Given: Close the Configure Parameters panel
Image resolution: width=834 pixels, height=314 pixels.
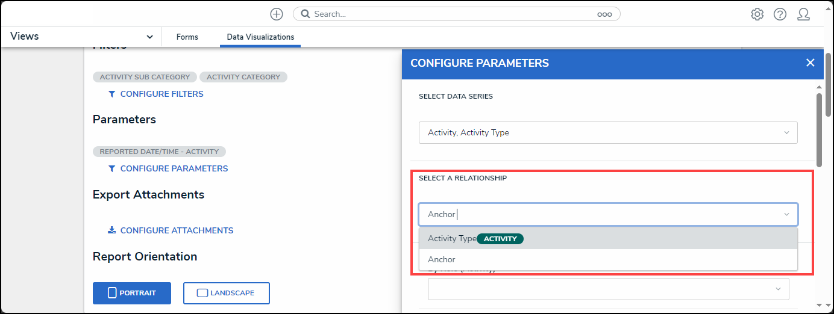Looking at the screenshot, I should pos(810,63).
